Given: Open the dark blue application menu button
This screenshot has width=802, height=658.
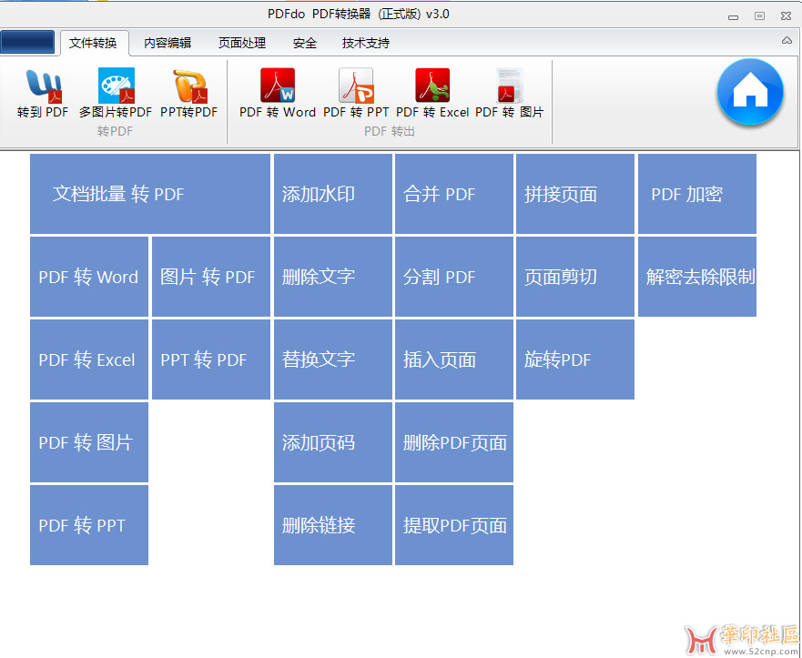Looking at the screenshot, I should click(x=27, y=42).
